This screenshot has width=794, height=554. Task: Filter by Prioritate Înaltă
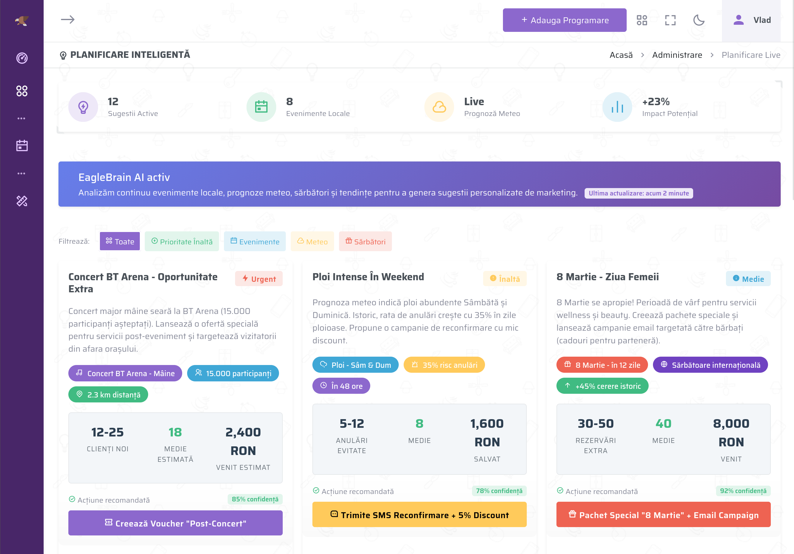182,241
